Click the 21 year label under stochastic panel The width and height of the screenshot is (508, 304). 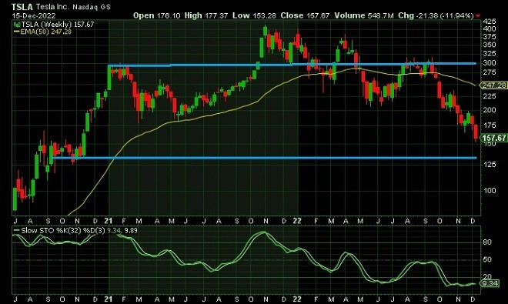click(x=109, y=299)
